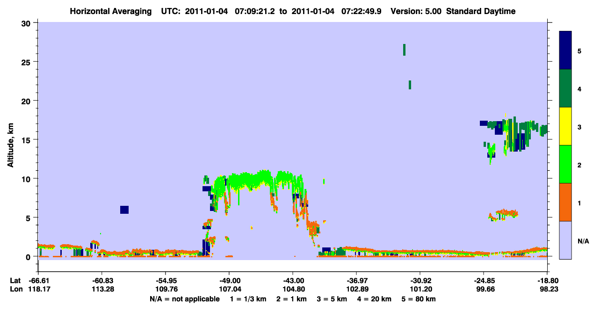Click colorbar label 'N/A'
Image resolution: width=608 pixels, height=312 pixels.
(583, 241)
